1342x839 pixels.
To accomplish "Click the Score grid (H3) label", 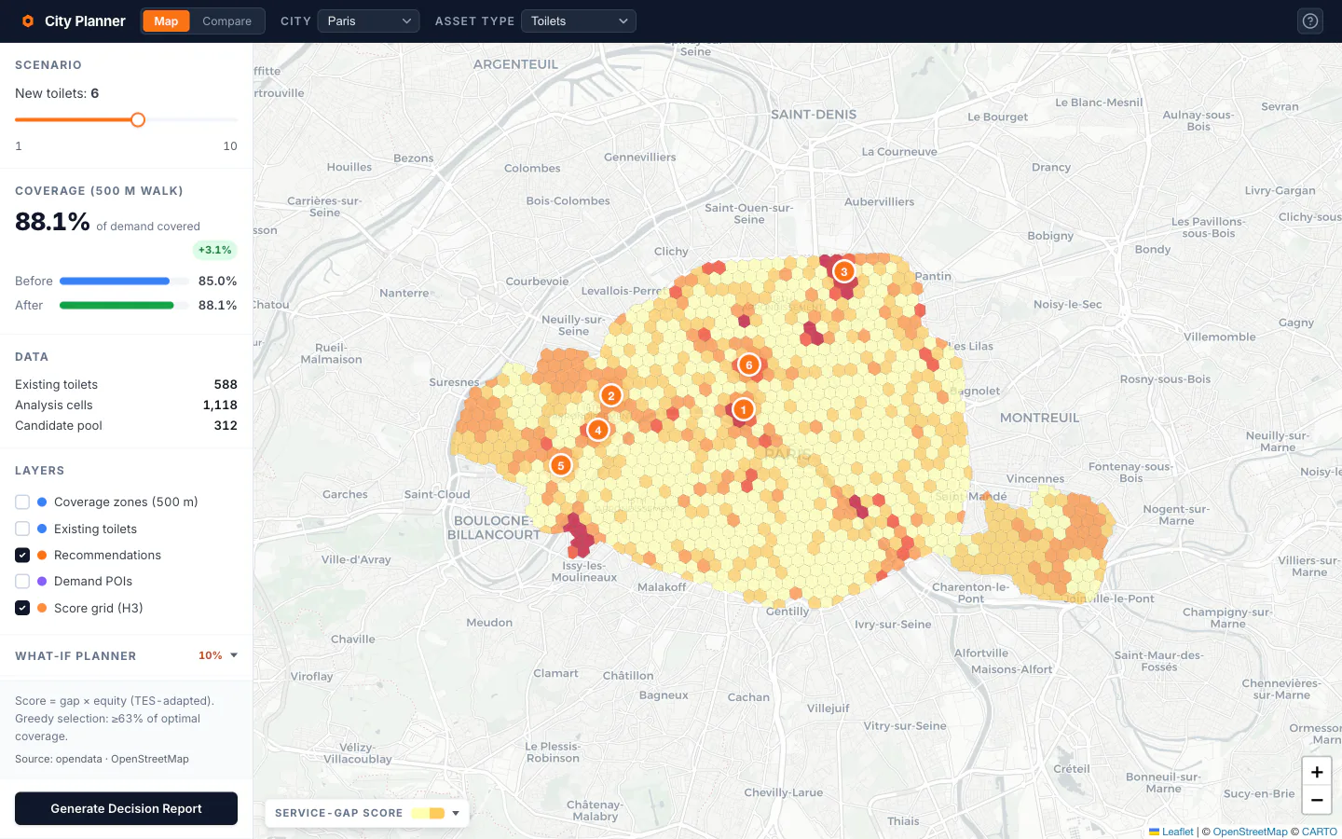I will [99, 608].
